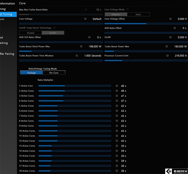Click info icon on 2 Active Cores row
The width and height of the screenshot is (188, 174).
117,91
